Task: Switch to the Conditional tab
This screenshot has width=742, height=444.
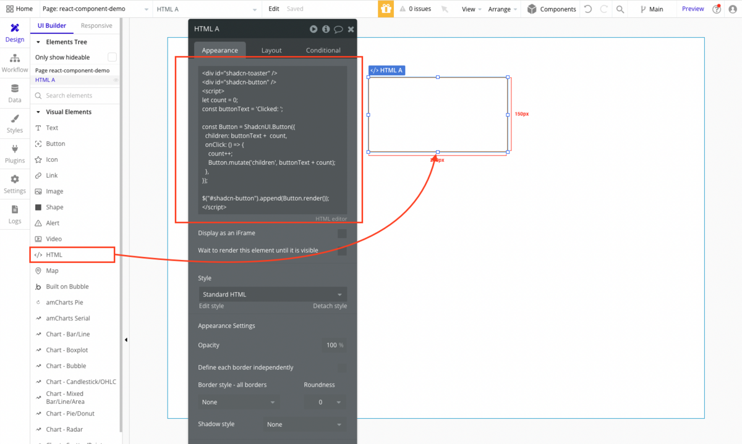Action: (x=323, y=50)
